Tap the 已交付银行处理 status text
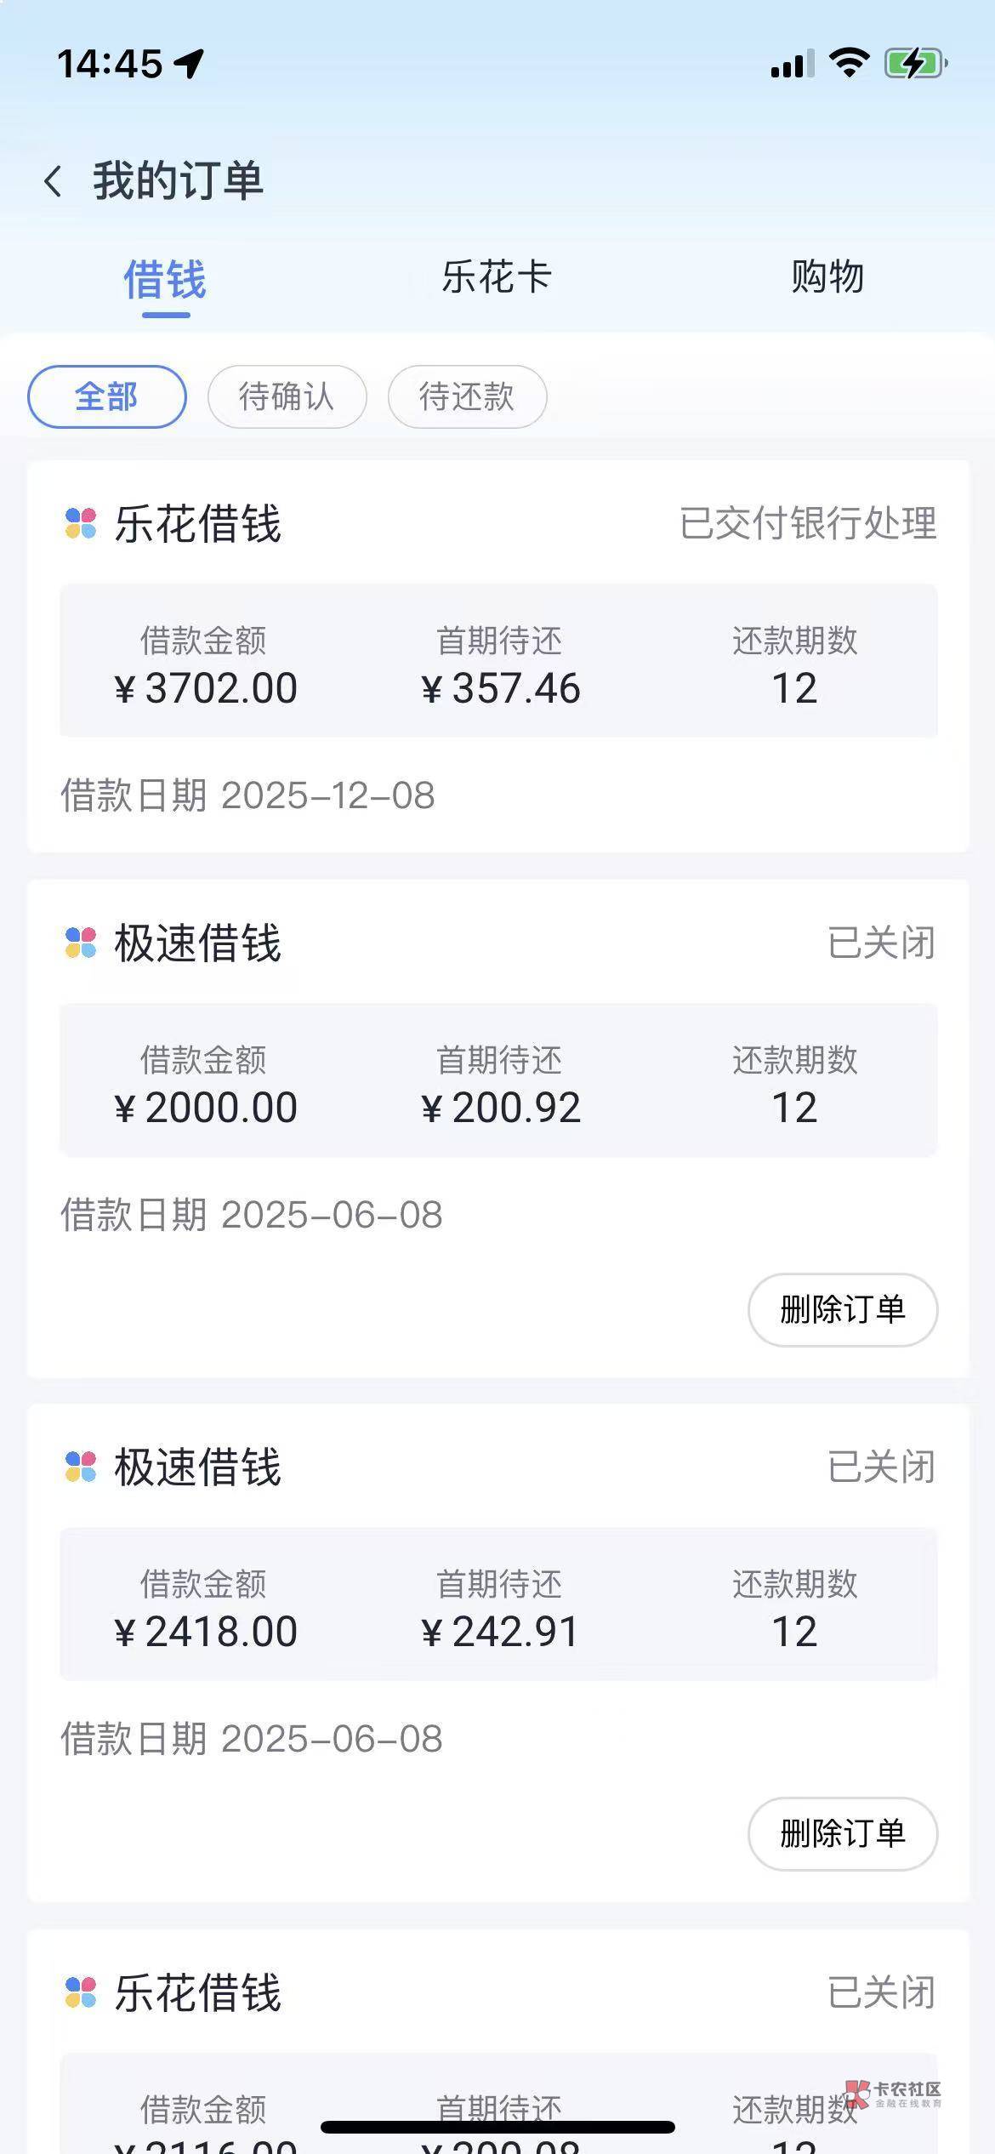 (x=808, y=523)
